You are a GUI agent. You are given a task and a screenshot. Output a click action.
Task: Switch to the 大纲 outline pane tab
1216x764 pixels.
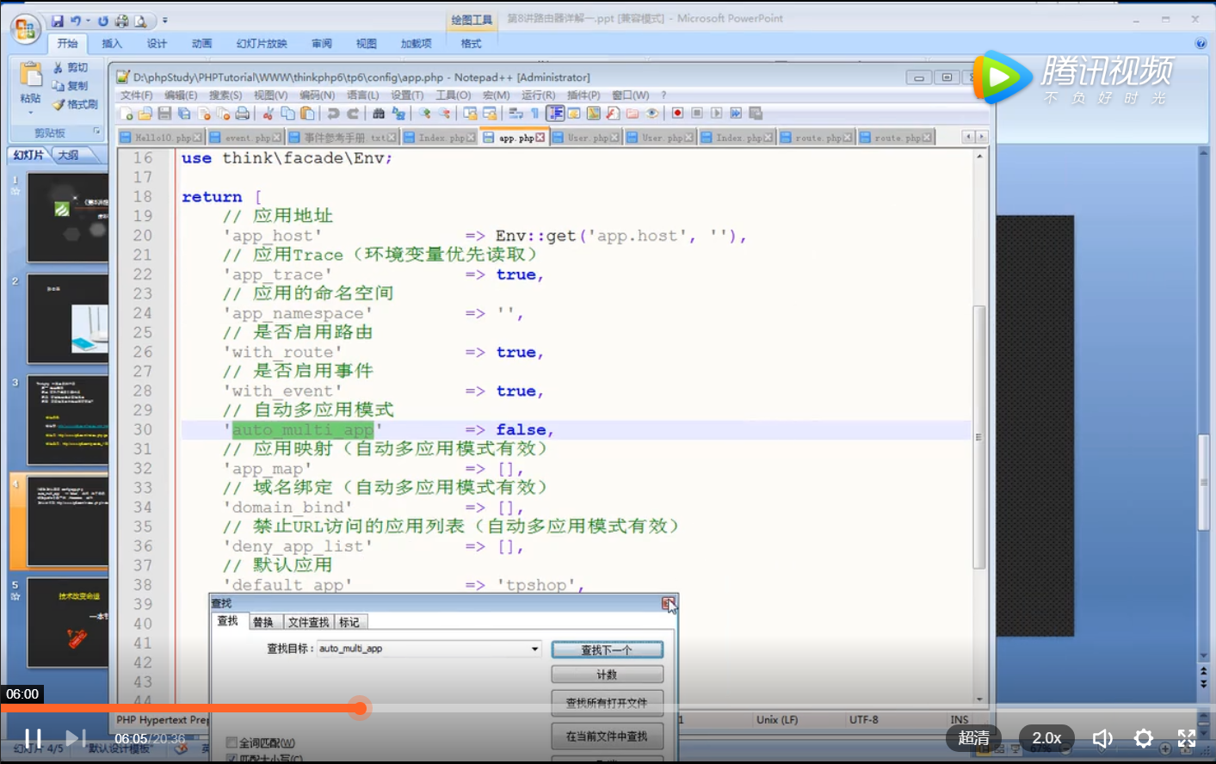click(x=69, y=155)
